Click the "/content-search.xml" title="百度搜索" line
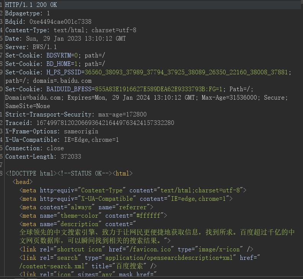Image resolution: width=303 pixels, height=279 pixels. (88, 266)
